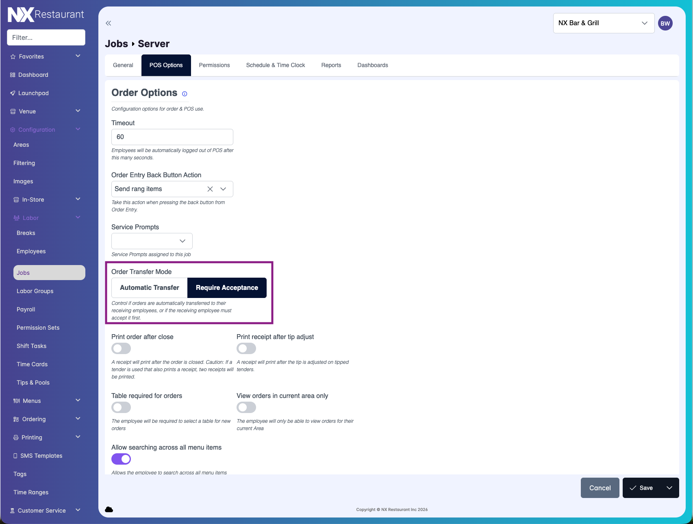Open SMS Templates in the sidebar
Image resolution: width=693 pixels, height=524 pixels.
[41, 456]
